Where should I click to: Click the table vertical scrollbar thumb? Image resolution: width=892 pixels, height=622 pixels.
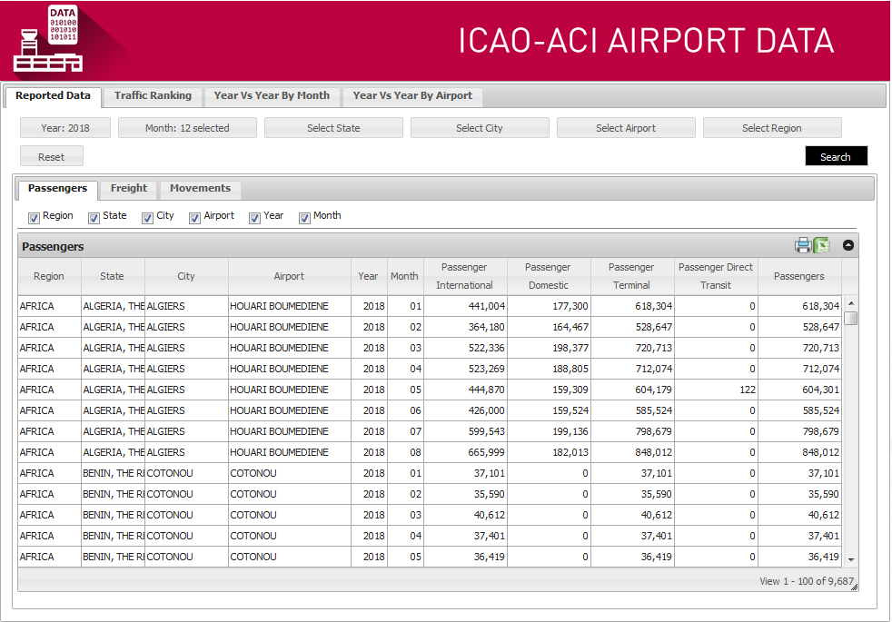pos(851,318)
